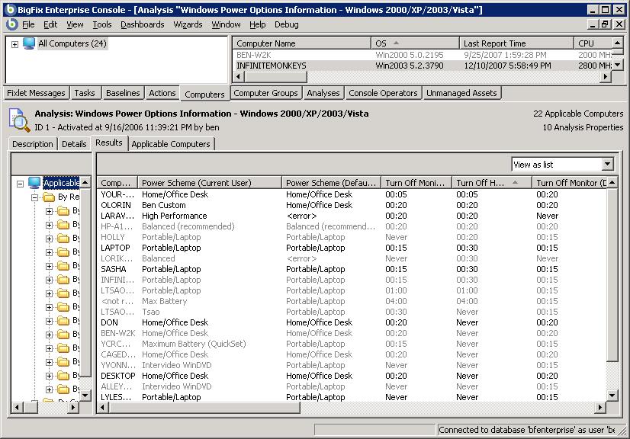Open the Details tab of the analysis

(x=74, y=144)
